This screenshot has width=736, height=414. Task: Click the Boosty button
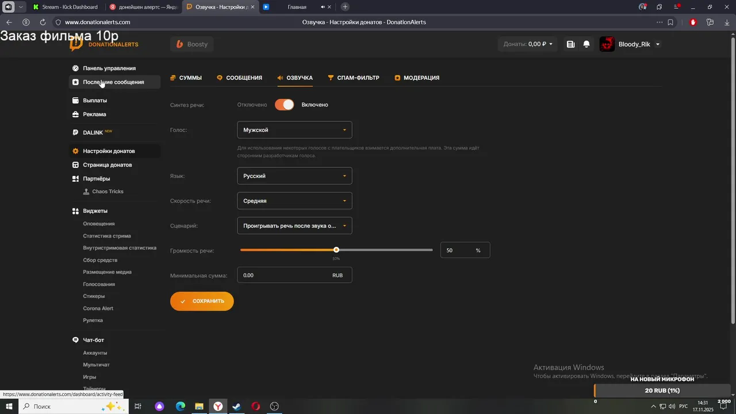192,44
